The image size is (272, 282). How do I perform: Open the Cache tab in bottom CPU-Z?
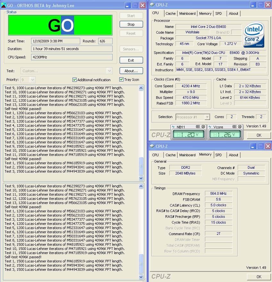point(170,155)
